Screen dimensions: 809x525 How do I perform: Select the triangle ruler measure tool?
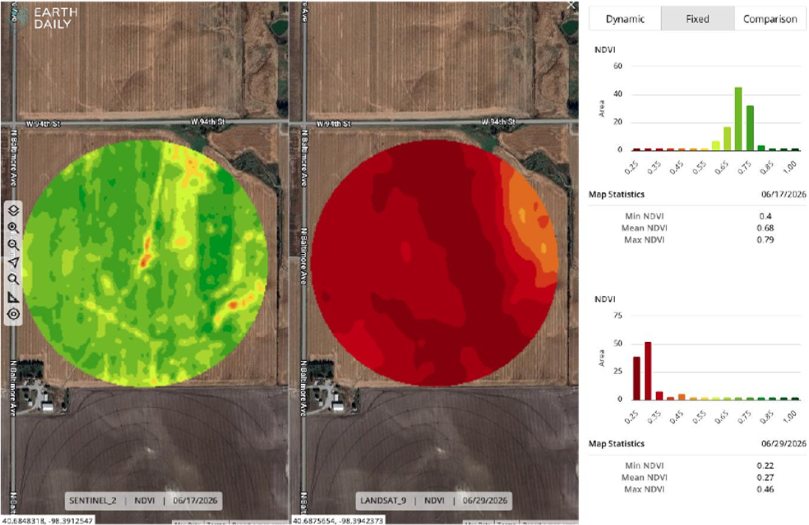click(x=14, y=297)
